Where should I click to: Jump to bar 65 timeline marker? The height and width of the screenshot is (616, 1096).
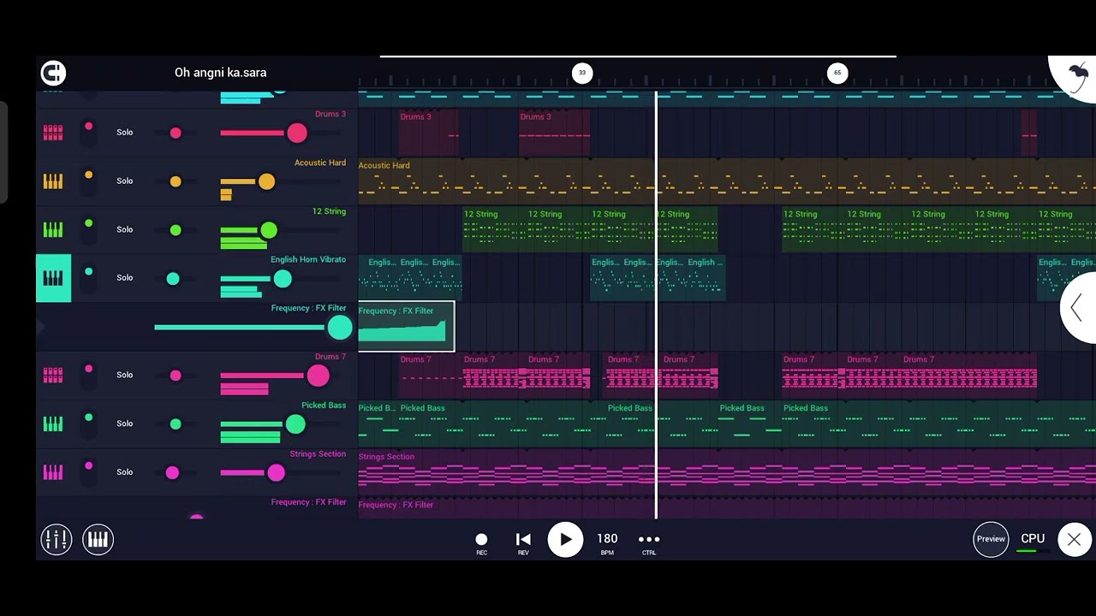tap(837, 73)
